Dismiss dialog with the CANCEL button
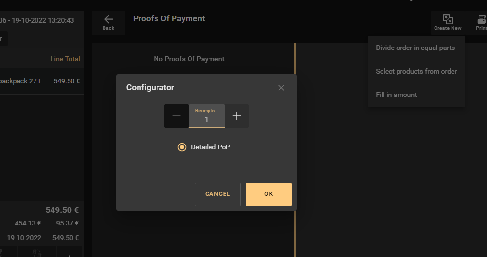Viewport: 487px width, 257px height. 217,194
